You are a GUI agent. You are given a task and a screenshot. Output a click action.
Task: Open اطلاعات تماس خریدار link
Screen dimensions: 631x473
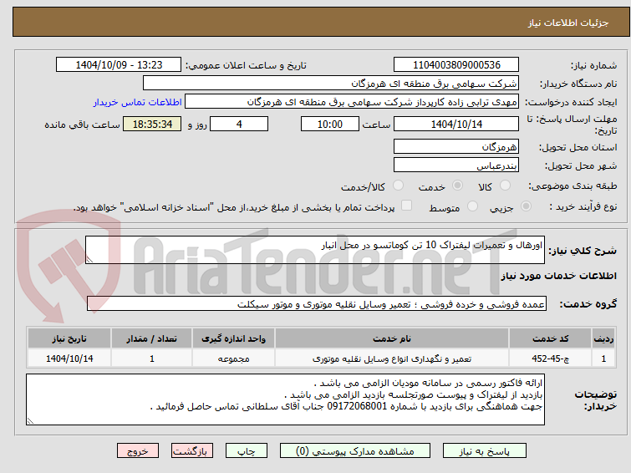pyautogui.click(x=138, y=102)
